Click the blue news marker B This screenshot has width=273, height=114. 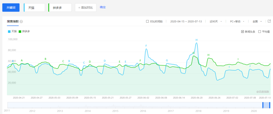coord(69,61)
